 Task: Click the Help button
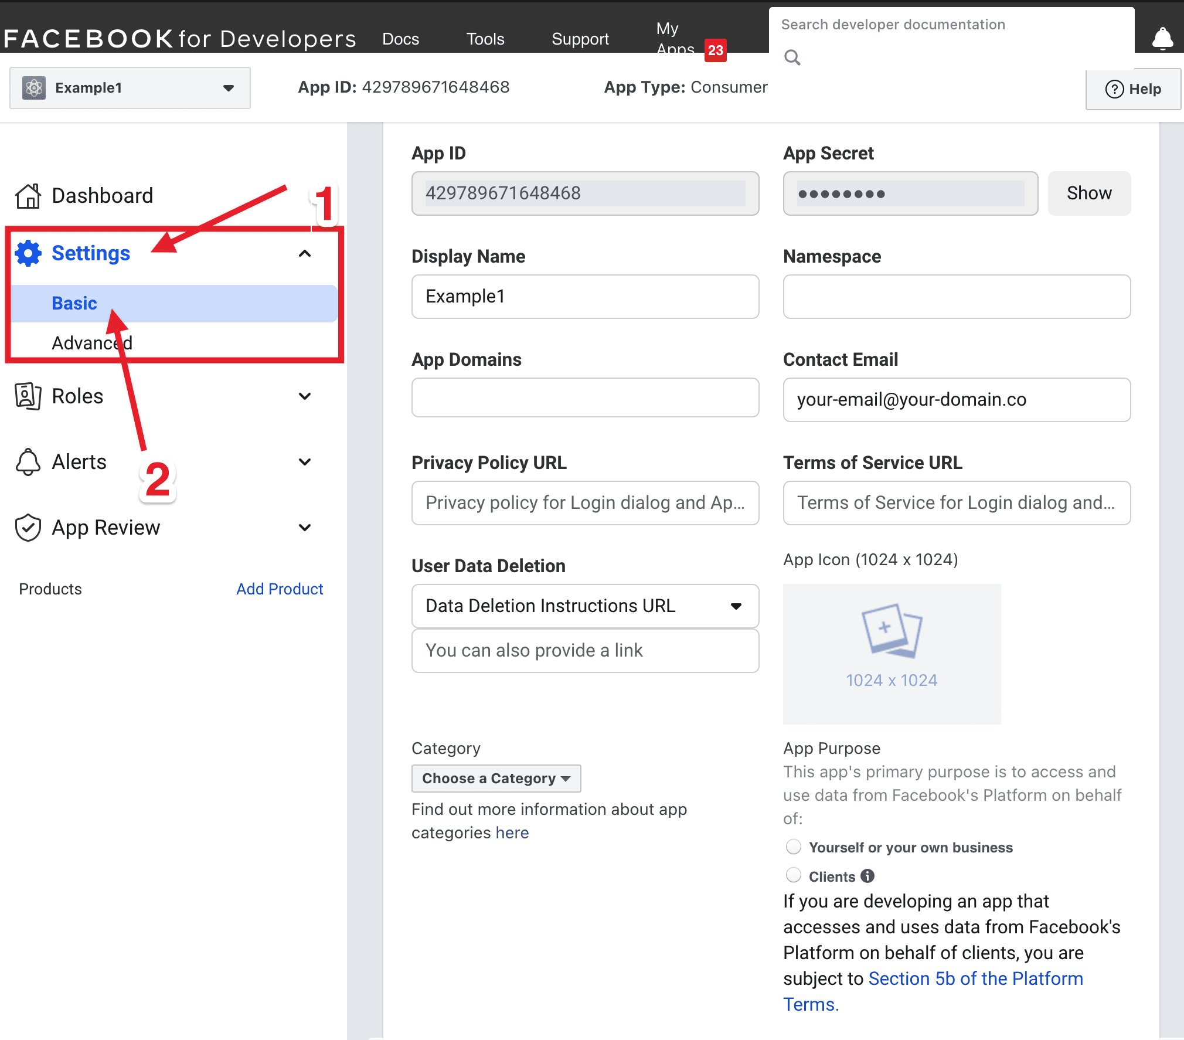click(x=1133, y=89)
